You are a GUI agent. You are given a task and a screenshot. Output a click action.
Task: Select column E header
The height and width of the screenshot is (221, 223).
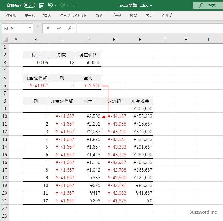coord(114,40)
